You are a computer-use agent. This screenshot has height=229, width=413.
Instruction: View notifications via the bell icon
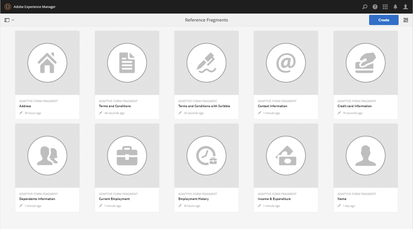click(395, 7)
